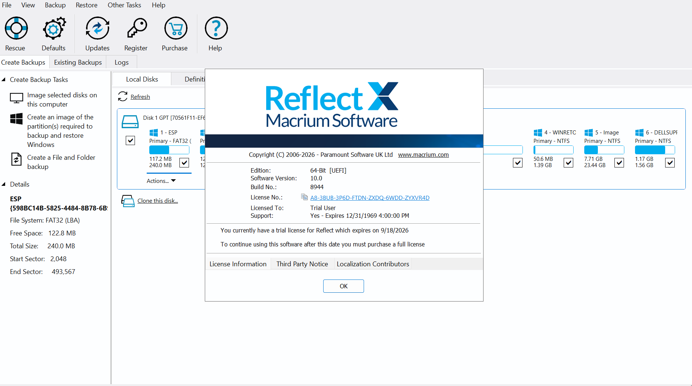Open the Other Tasks menu

click(124, 5)
